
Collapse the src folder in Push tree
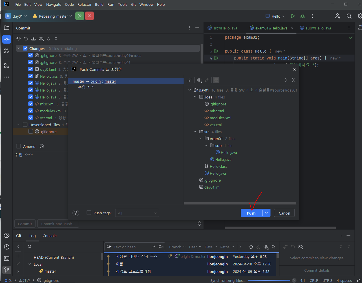(195, 132)
